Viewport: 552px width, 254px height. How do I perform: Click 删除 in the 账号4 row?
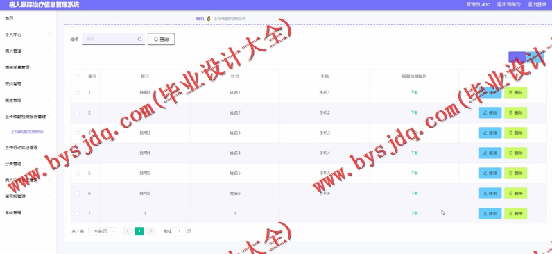coord(516,153)
